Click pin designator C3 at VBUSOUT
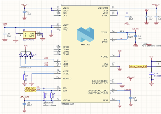 tap(113, 7)
